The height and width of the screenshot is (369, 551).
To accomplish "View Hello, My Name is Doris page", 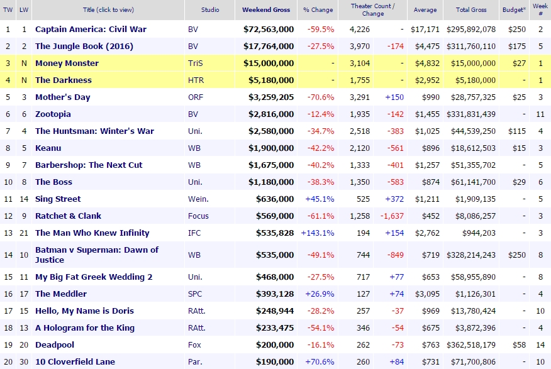I will coord(84,311).
